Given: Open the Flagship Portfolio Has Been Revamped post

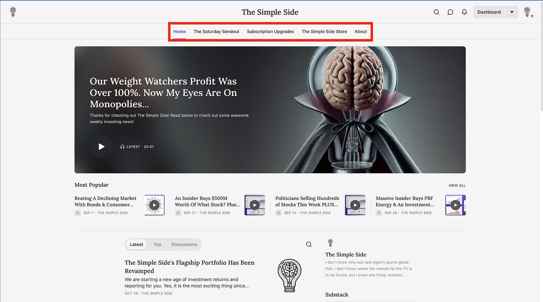Looking at the screenshot, I should pos(189,267).
